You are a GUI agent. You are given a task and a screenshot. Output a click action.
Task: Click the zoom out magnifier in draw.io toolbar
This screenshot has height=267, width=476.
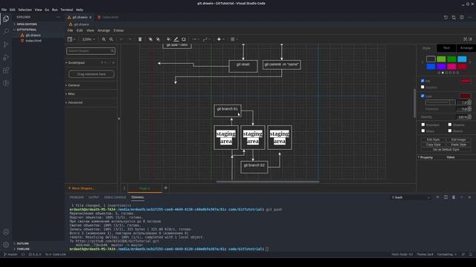tap(112, 39)
